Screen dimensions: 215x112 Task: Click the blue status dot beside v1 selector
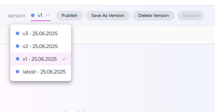pyautogui.click(x=33, y=16)
